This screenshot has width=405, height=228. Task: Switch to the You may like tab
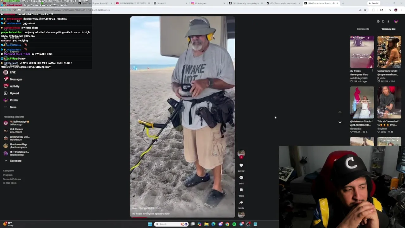[388, 29]
